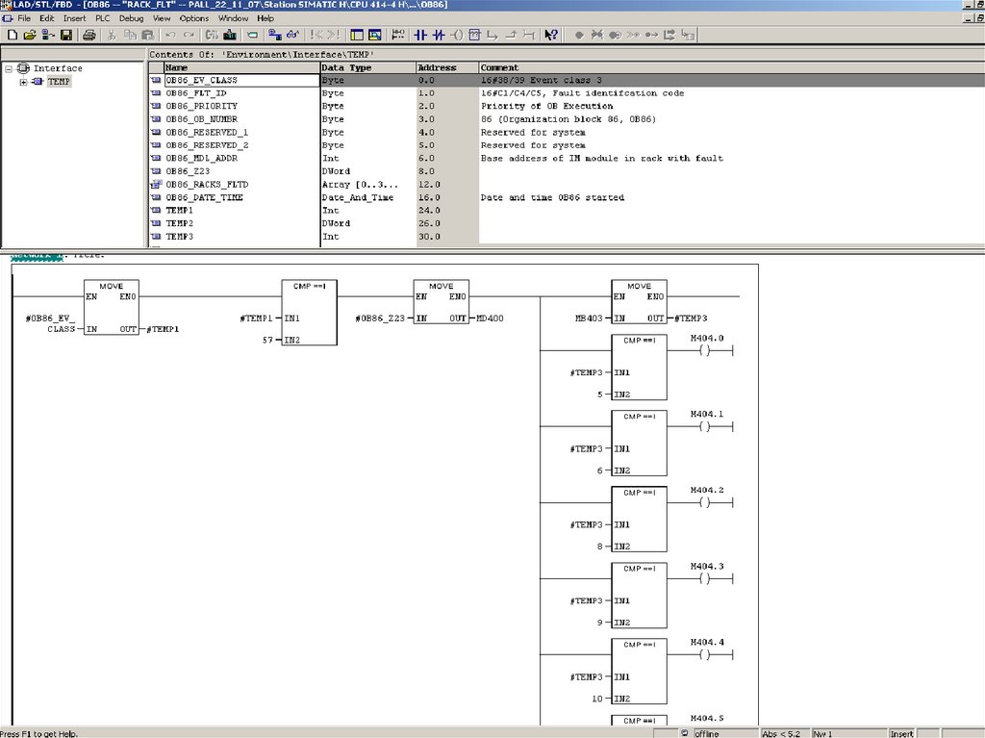Click the Copy toolbar icon
This screenshot has height=738, width=985.
click(130, 36)
